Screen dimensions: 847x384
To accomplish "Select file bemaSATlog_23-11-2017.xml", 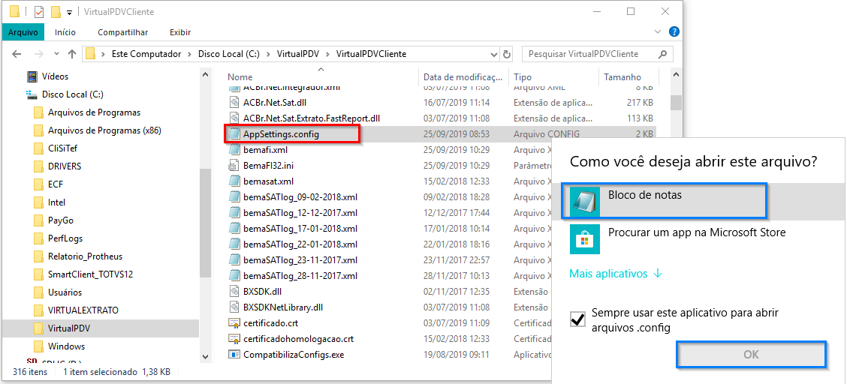I will pyautogui.click(x=300, y=260).
